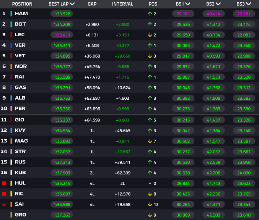The height and width of the screenshot is (220, 259).
Task: Click the yellow down arrow in MAG's row
Action: pyautogui.click(x=150, y=141)
